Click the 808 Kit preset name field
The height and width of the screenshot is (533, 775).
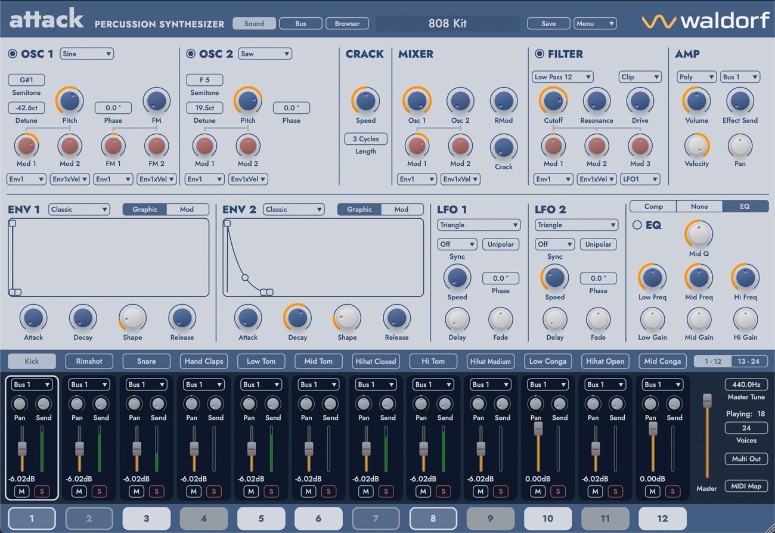pos(447,23)
